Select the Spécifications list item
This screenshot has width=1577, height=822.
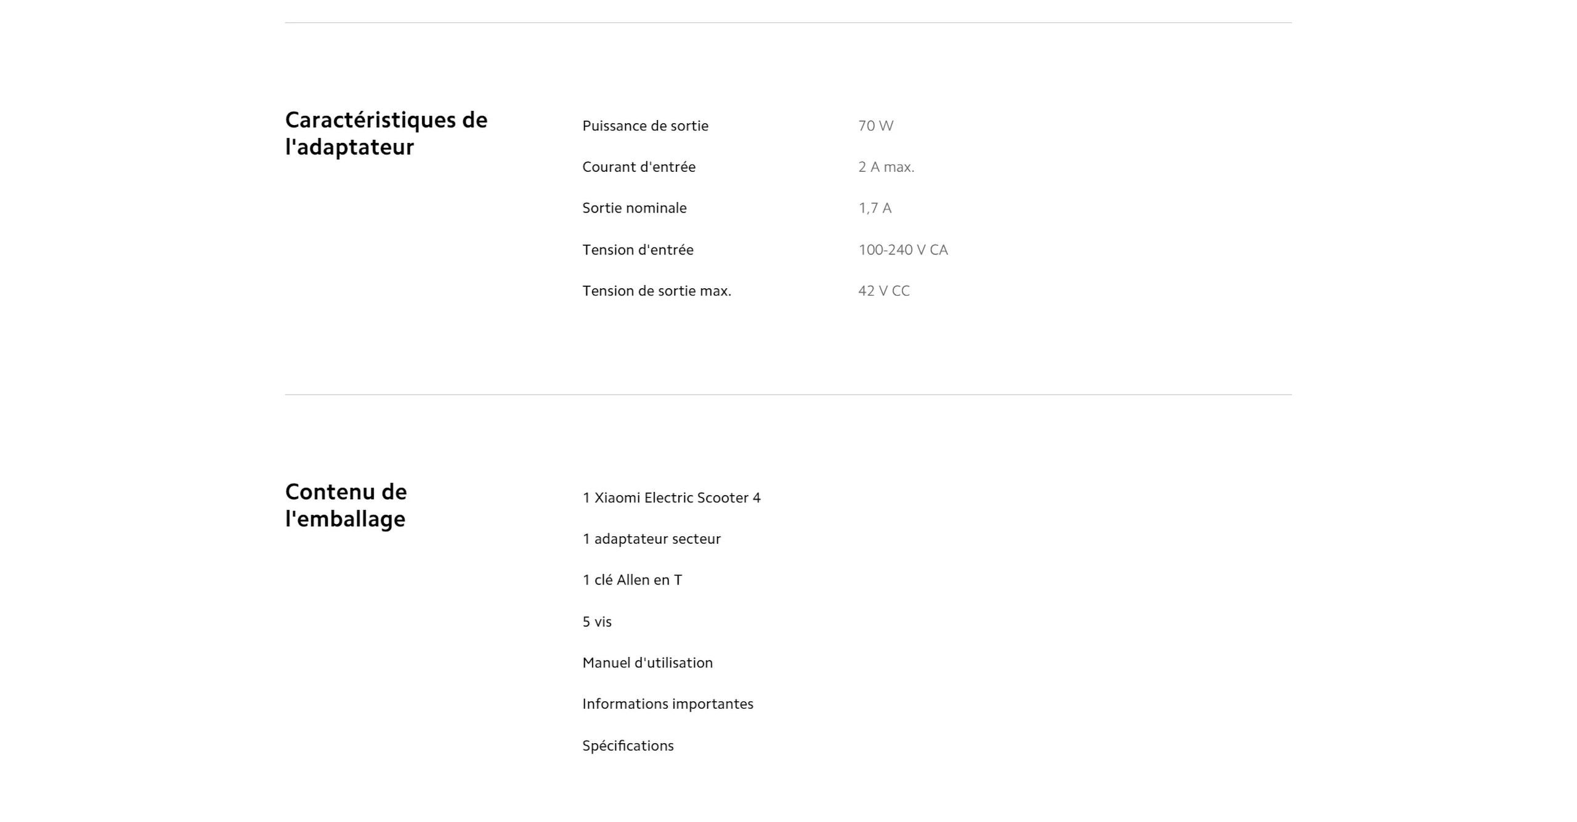tap(628, 746)
